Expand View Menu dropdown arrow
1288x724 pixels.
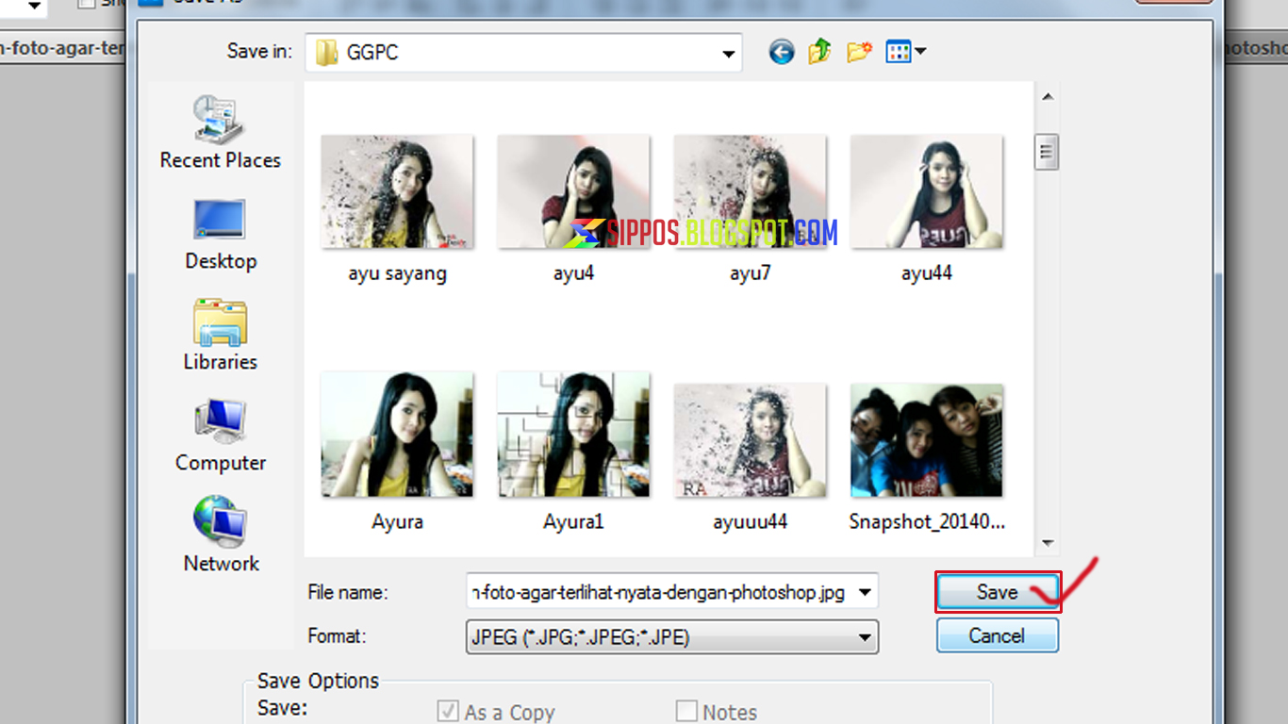point(920,52)
